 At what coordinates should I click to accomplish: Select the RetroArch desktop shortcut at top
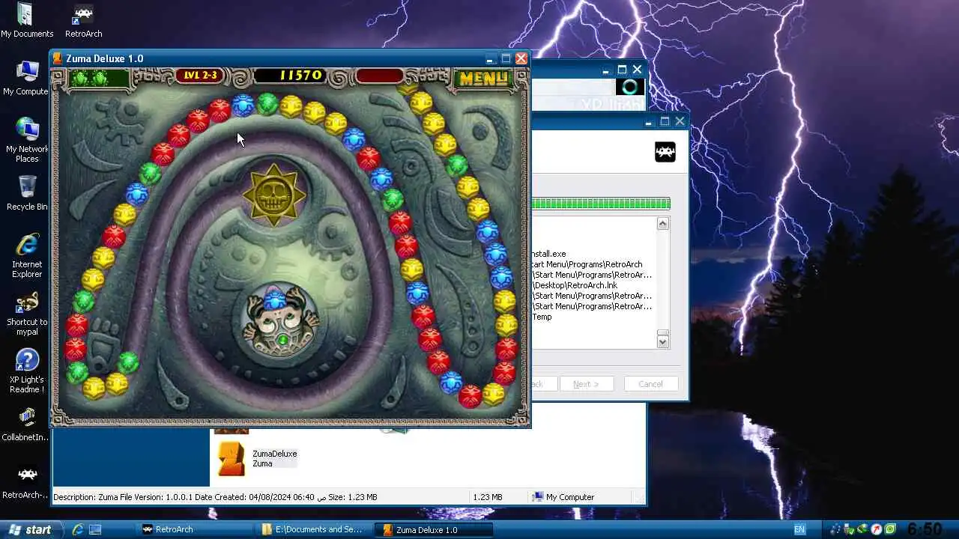point(83,20)
